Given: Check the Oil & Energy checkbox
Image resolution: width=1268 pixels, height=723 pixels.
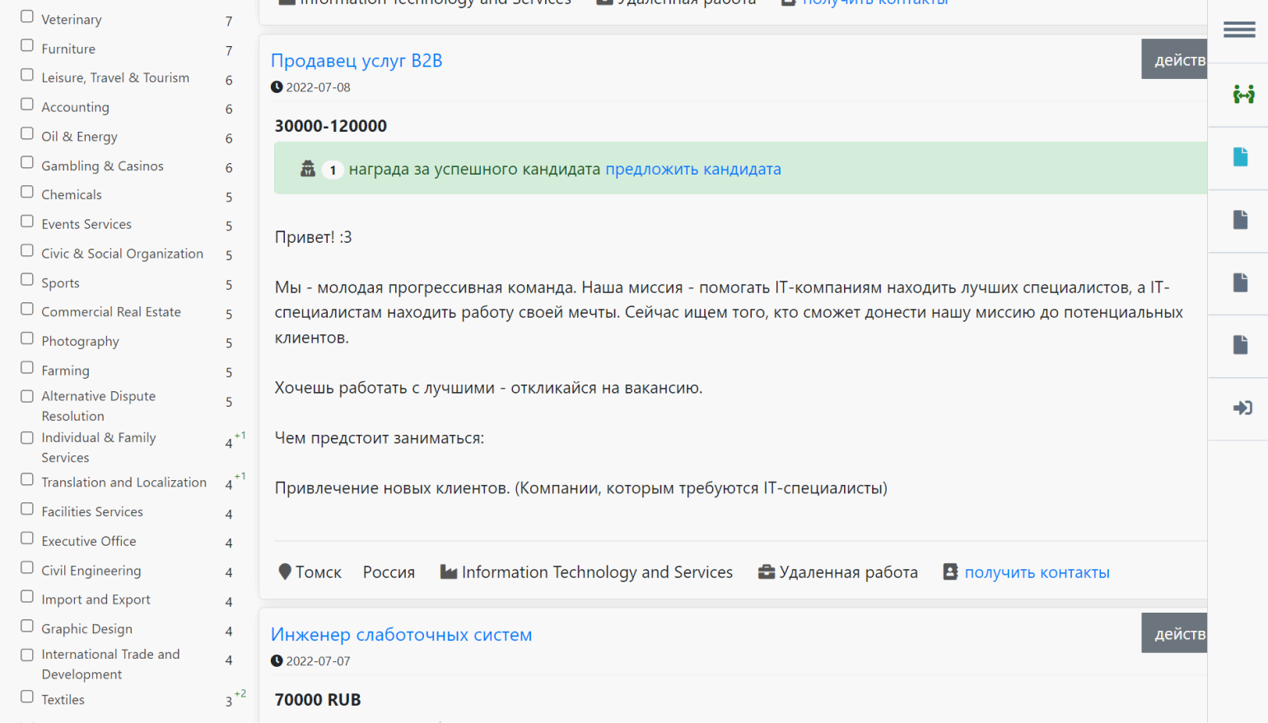Looking at the screenshot, I should (27, 134).
